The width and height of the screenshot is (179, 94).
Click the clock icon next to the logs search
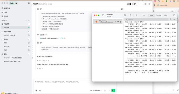coord(170,19)
